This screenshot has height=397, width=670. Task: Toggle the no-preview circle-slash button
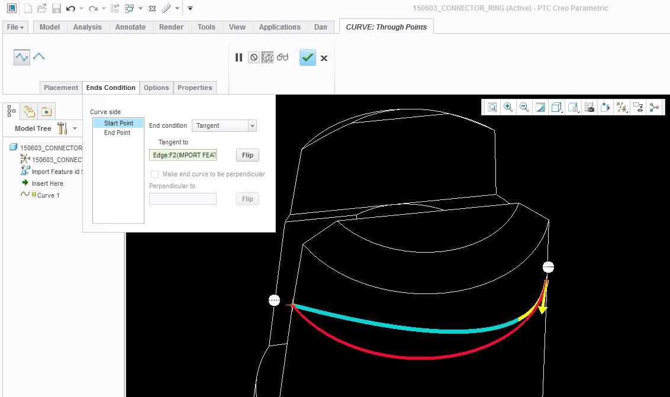coord(253,57)
